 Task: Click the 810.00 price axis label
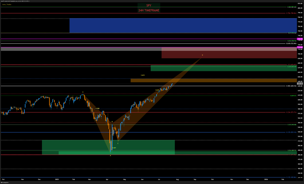300,4
